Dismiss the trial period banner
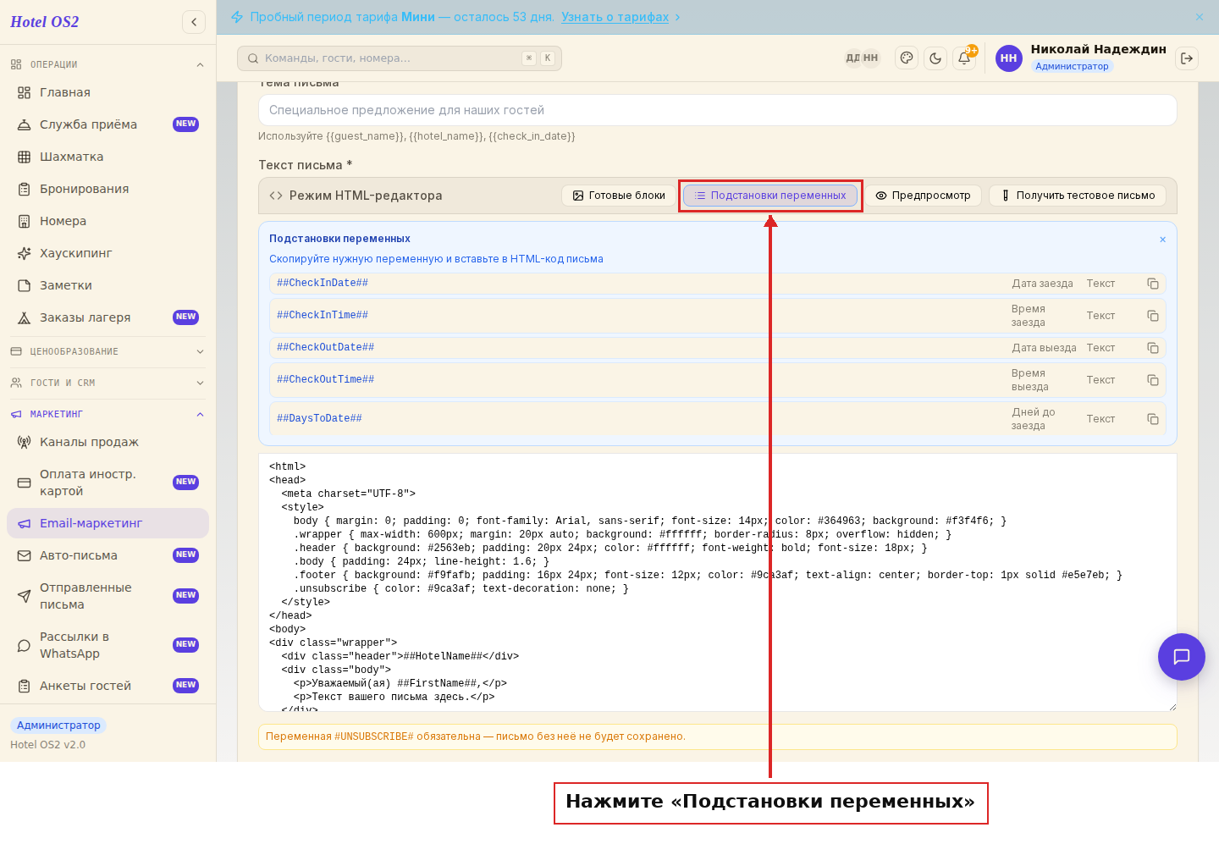Image resolution: width=1219 pixels, height=844 pixels. click(1200, 17)
